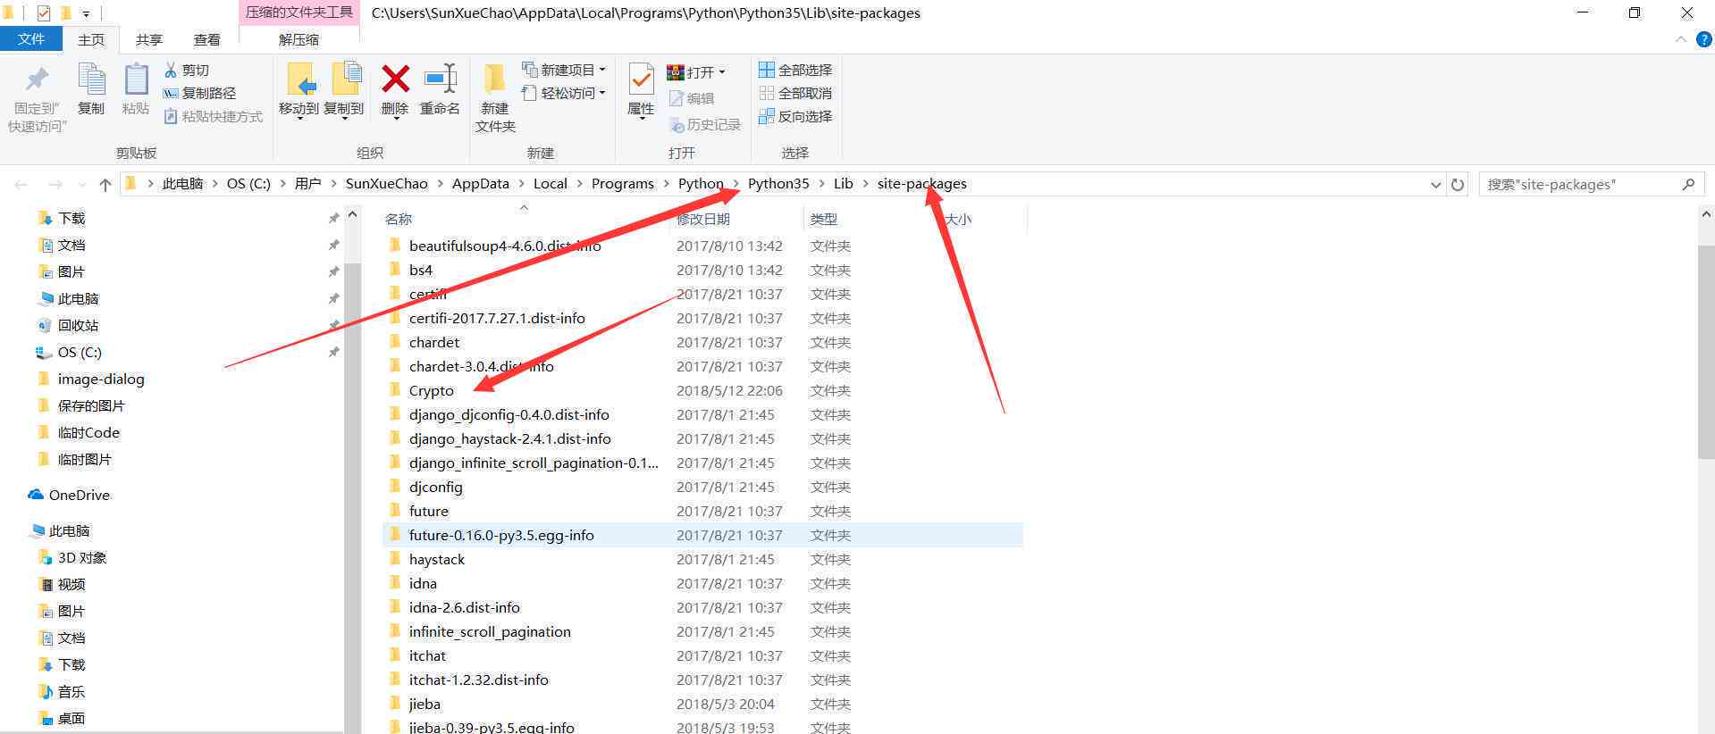Click the Copy to folder icon
This screenshot has width=1715, height=734.
point(345,79)
